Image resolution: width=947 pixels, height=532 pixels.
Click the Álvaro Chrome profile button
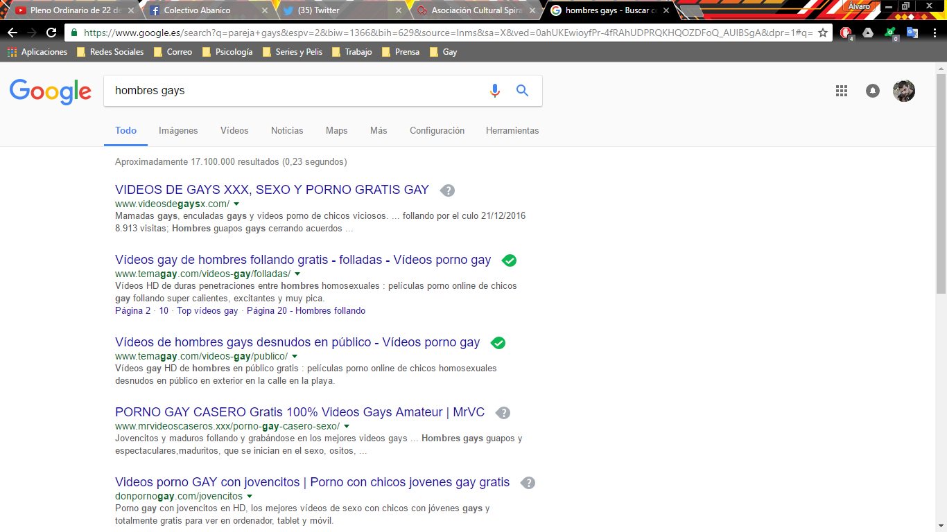(x=858, y=6)
